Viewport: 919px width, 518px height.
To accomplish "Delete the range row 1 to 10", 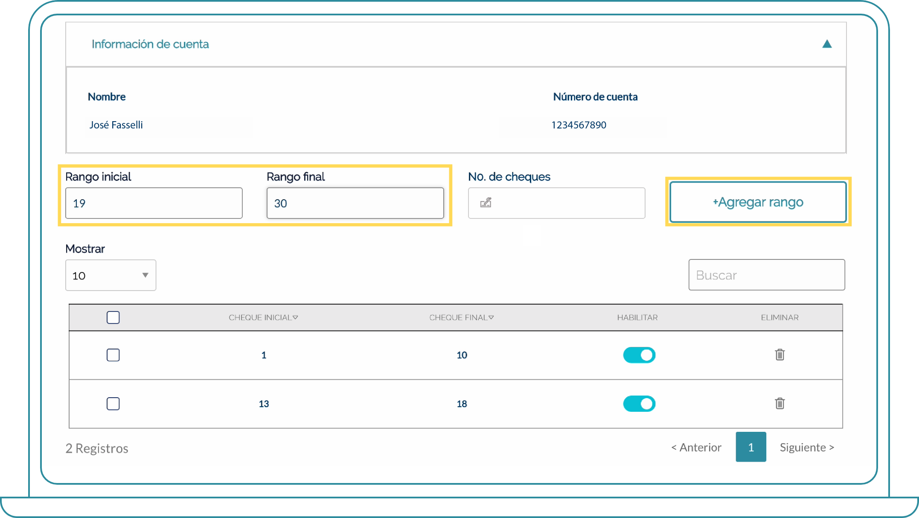I will coord(779,355).
